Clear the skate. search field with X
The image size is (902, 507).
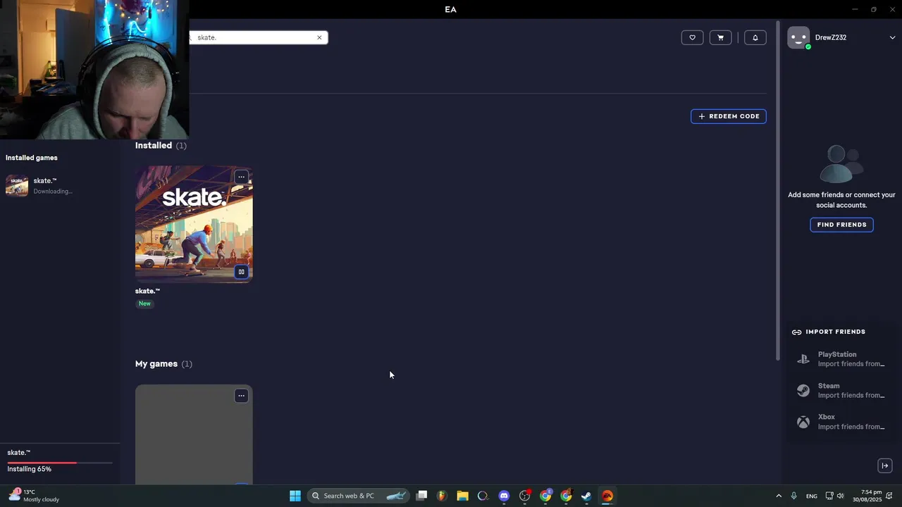(319, 37)
